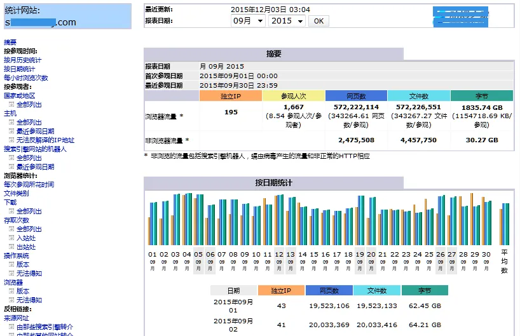
Task: Open the 存取次数 link
Action: pyautogui.click(x=17, y=220)
